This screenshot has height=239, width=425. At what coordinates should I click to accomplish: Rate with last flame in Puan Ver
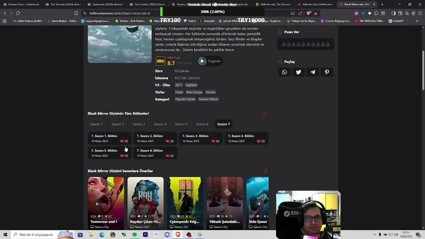click(327, 44)
